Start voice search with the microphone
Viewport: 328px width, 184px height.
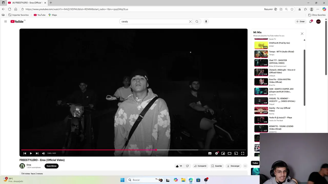click(206, 21)
